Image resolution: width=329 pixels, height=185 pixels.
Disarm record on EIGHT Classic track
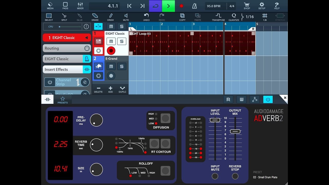[111, 51]
